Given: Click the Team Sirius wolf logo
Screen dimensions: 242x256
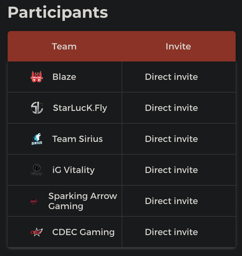Looking at the screenshot, I should click(37, 139).
